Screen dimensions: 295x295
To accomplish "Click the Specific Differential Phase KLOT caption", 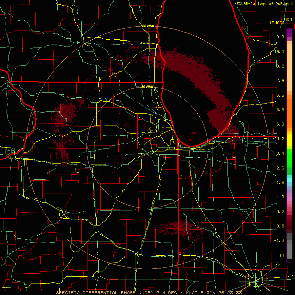I will click(149, 293).
